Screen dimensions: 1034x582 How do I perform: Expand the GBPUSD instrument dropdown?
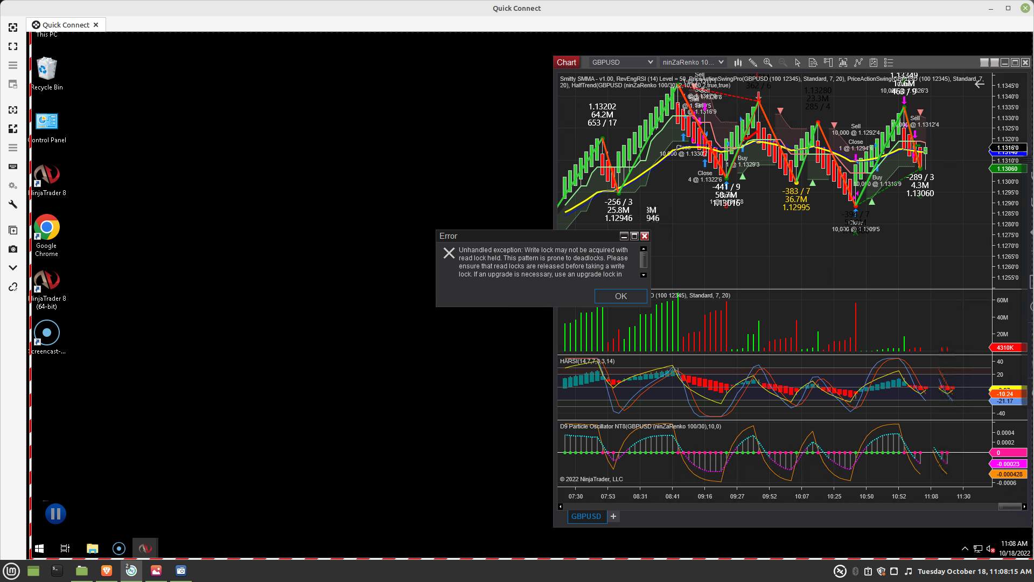point(650,63)
